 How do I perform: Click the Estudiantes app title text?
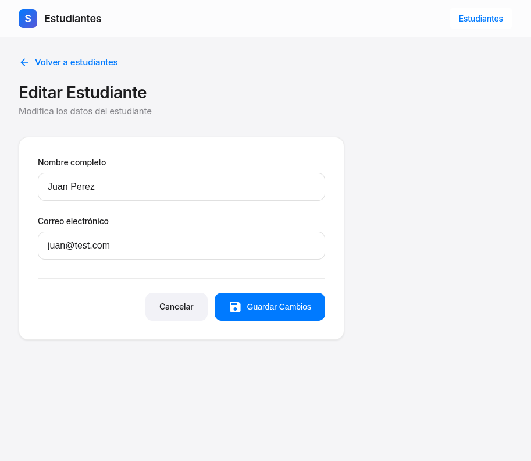point(73,19)
